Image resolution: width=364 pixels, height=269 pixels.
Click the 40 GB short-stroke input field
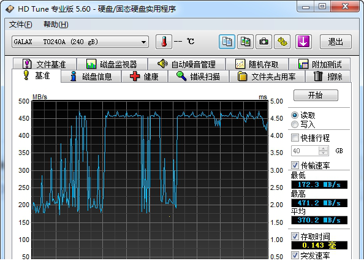click(305, 151)
